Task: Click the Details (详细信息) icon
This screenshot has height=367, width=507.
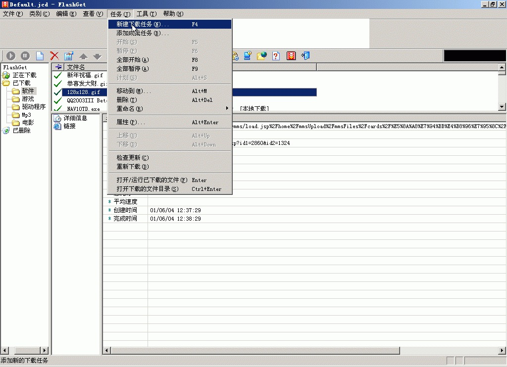Action: pyautogui.click(x=57, y=118)
